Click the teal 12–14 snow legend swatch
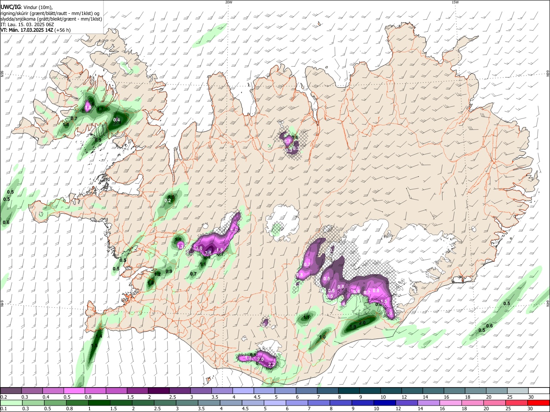Viewport: 550px width, 412px height. pos(412,391)
